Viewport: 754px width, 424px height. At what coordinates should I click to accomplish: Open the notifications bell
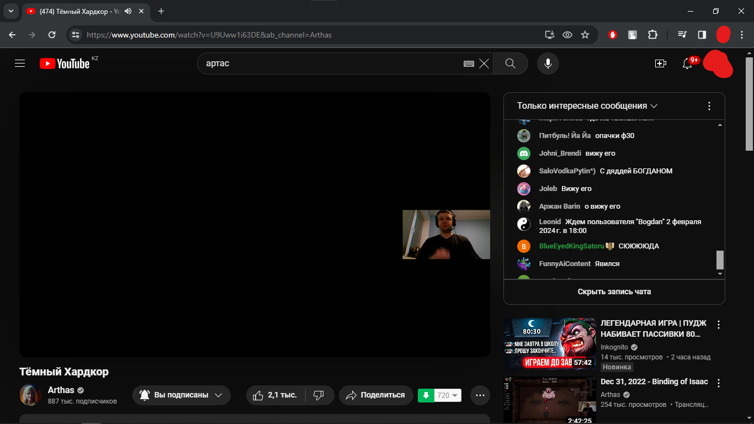[x=687, y=63]
